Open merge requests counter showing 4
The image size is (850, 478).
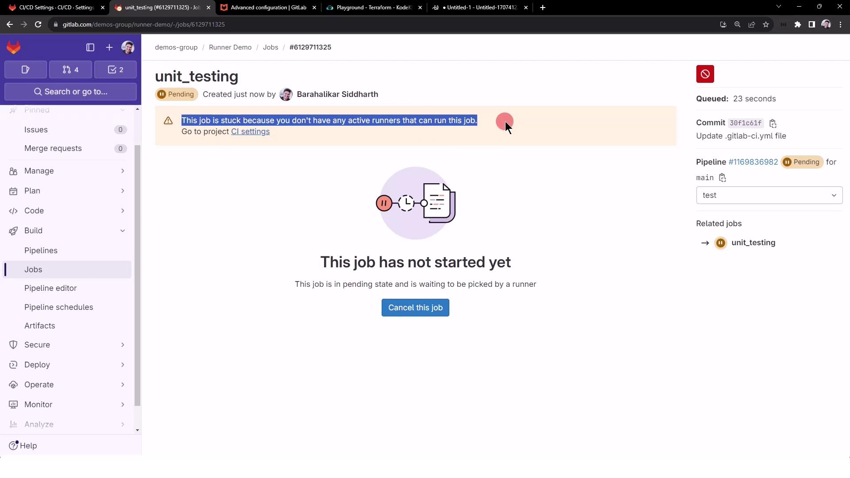71,69
